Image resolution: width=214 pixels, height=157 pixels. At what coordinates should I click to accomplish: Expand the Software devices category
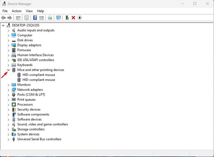[x=9, y=120]
